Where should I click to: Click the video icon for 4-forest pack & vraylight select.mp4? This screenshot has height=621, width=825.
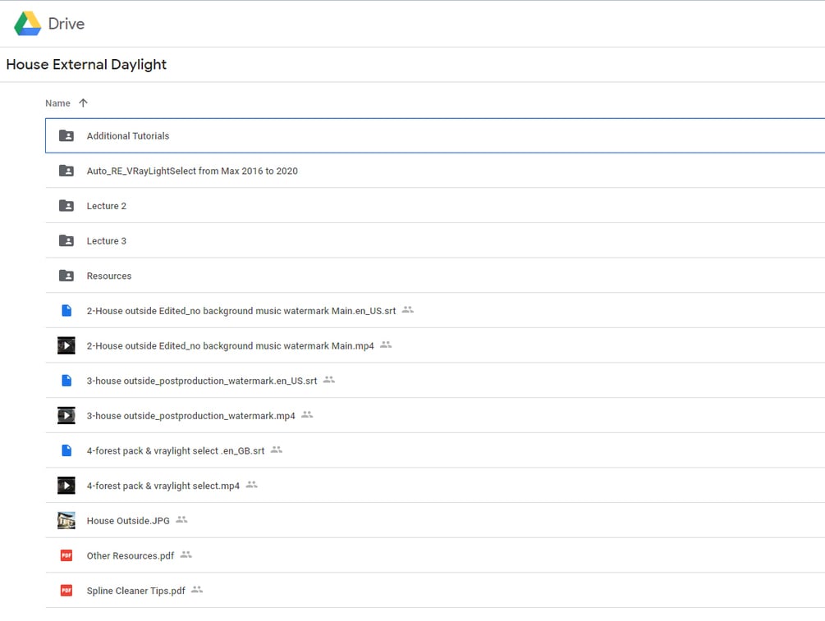point(66,486)
